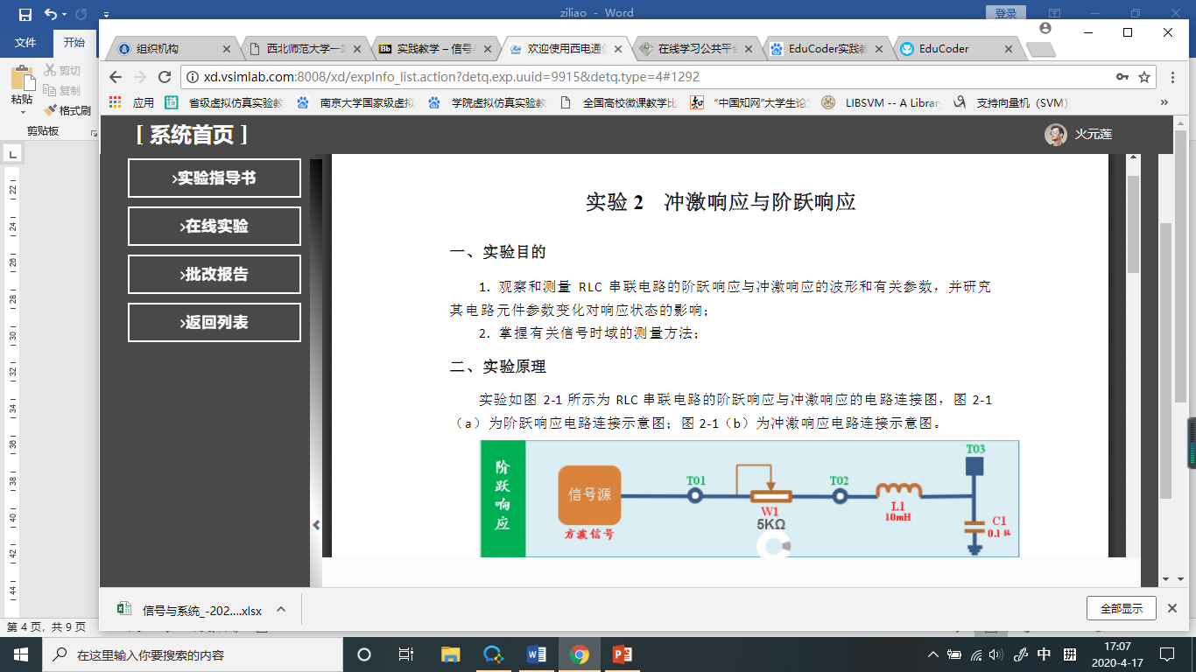Screen dimensions: 1196x672
Task: Open the Apps (应用) bookmarks shortcut
Action: (x=132, y=102)
